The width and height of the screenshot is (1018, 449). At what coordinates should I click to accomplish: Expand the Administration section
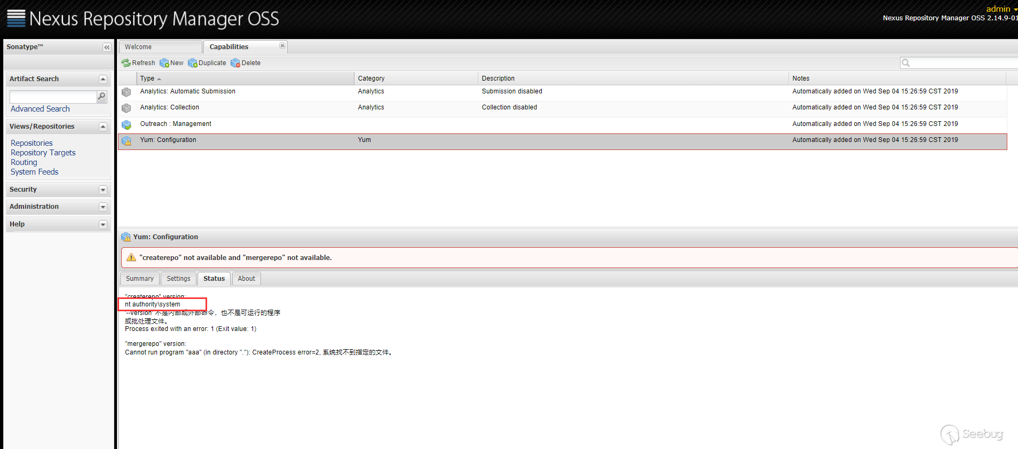pyautogui.click(x=103, y=207)
